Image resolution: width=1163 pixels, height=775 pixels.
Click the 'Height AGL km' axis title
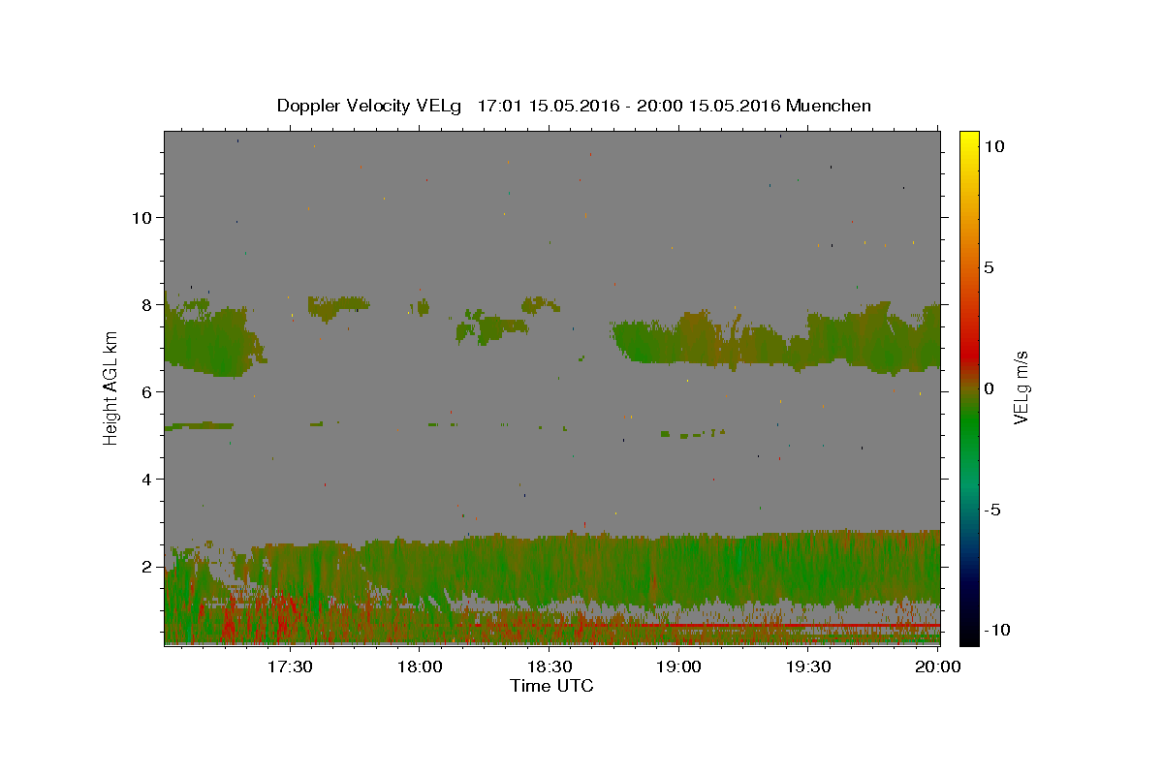110,387
